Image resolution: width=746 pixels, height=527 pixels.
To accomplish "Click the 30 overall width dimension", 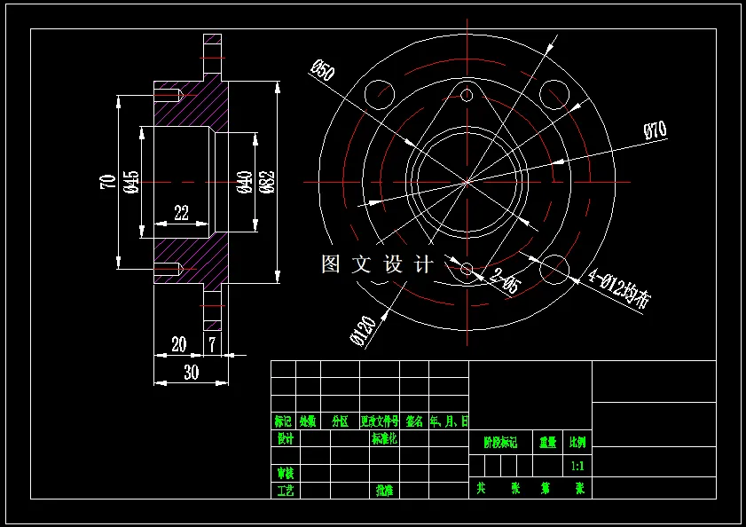I will (x=192, y=373).
